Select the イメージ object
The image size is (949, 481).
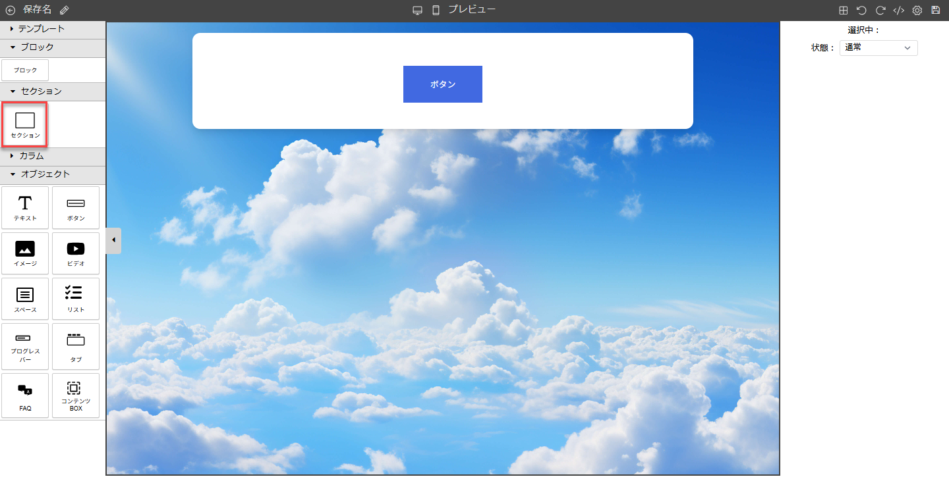[x=25, y=253]
